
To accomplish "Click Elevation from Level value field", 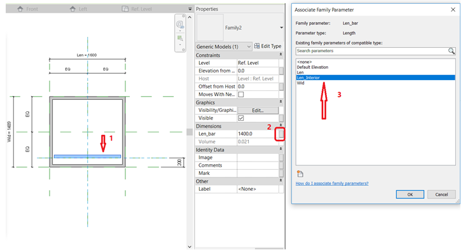I will [x=258, y=71].
